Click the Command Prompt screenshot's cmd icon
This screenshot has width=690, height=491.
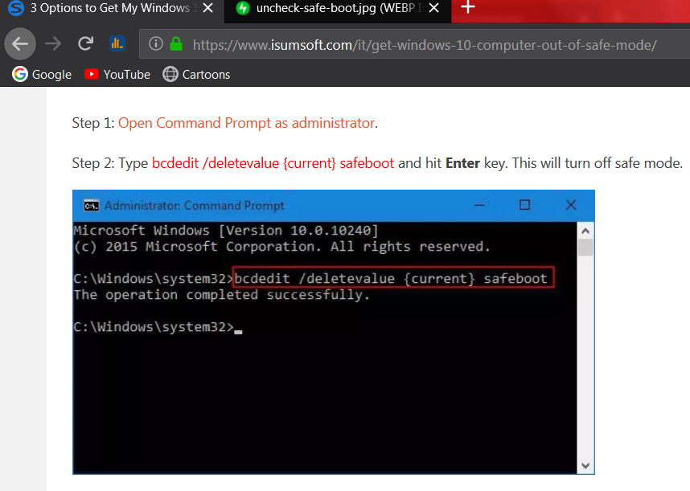coord(91,206)
